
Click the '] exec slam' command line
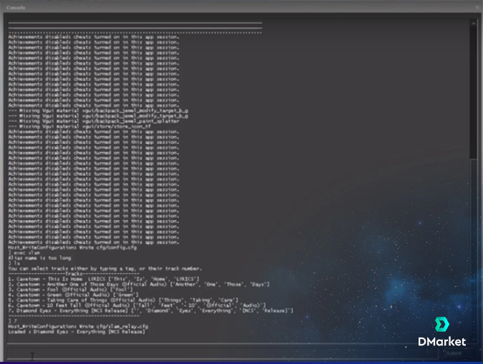[x=24, y=253]
